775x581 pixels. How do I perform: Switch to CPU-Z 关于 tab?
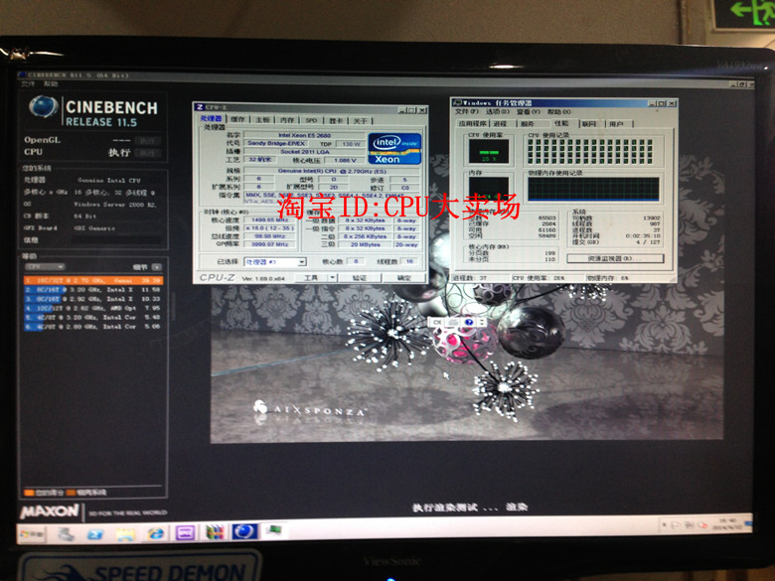(361, 120)
